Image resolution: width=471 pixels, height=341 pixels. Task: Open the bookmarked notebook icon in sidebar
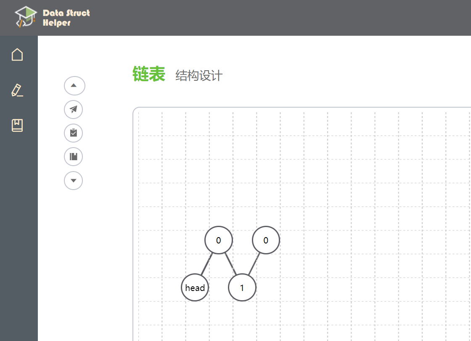(17, 125)
